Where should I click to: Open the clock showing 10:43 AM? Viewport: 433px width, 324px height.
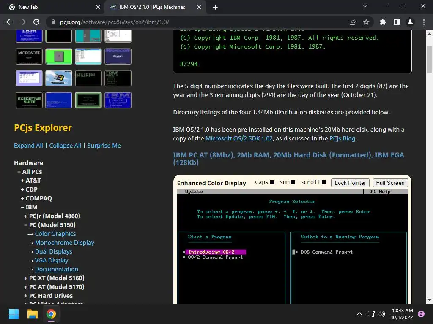[402, 314]
